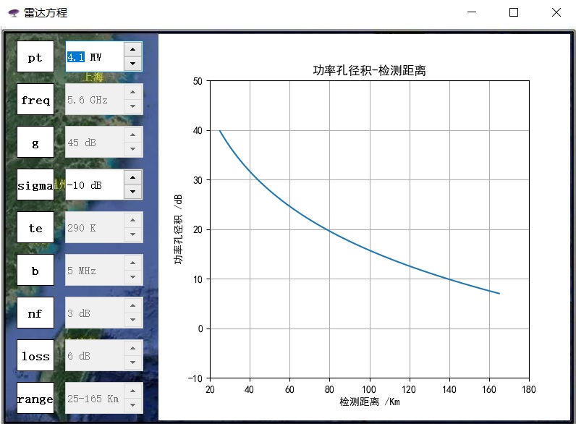576x424 pixels.
Task: Increment the freq 5.6 GHz spinner up
Action: coord(132,92)
